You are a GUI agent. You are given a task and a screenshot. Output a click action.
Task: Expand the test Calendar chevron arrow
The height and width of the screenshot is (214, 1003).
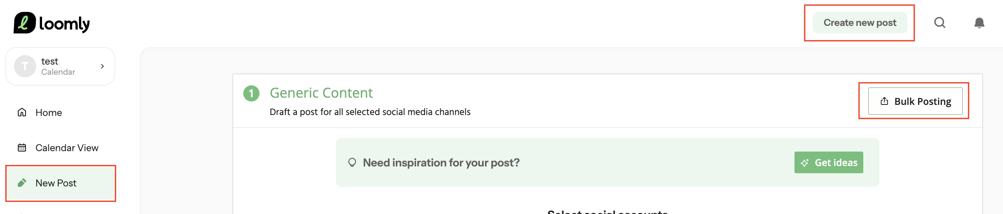(x=102, y=66)
